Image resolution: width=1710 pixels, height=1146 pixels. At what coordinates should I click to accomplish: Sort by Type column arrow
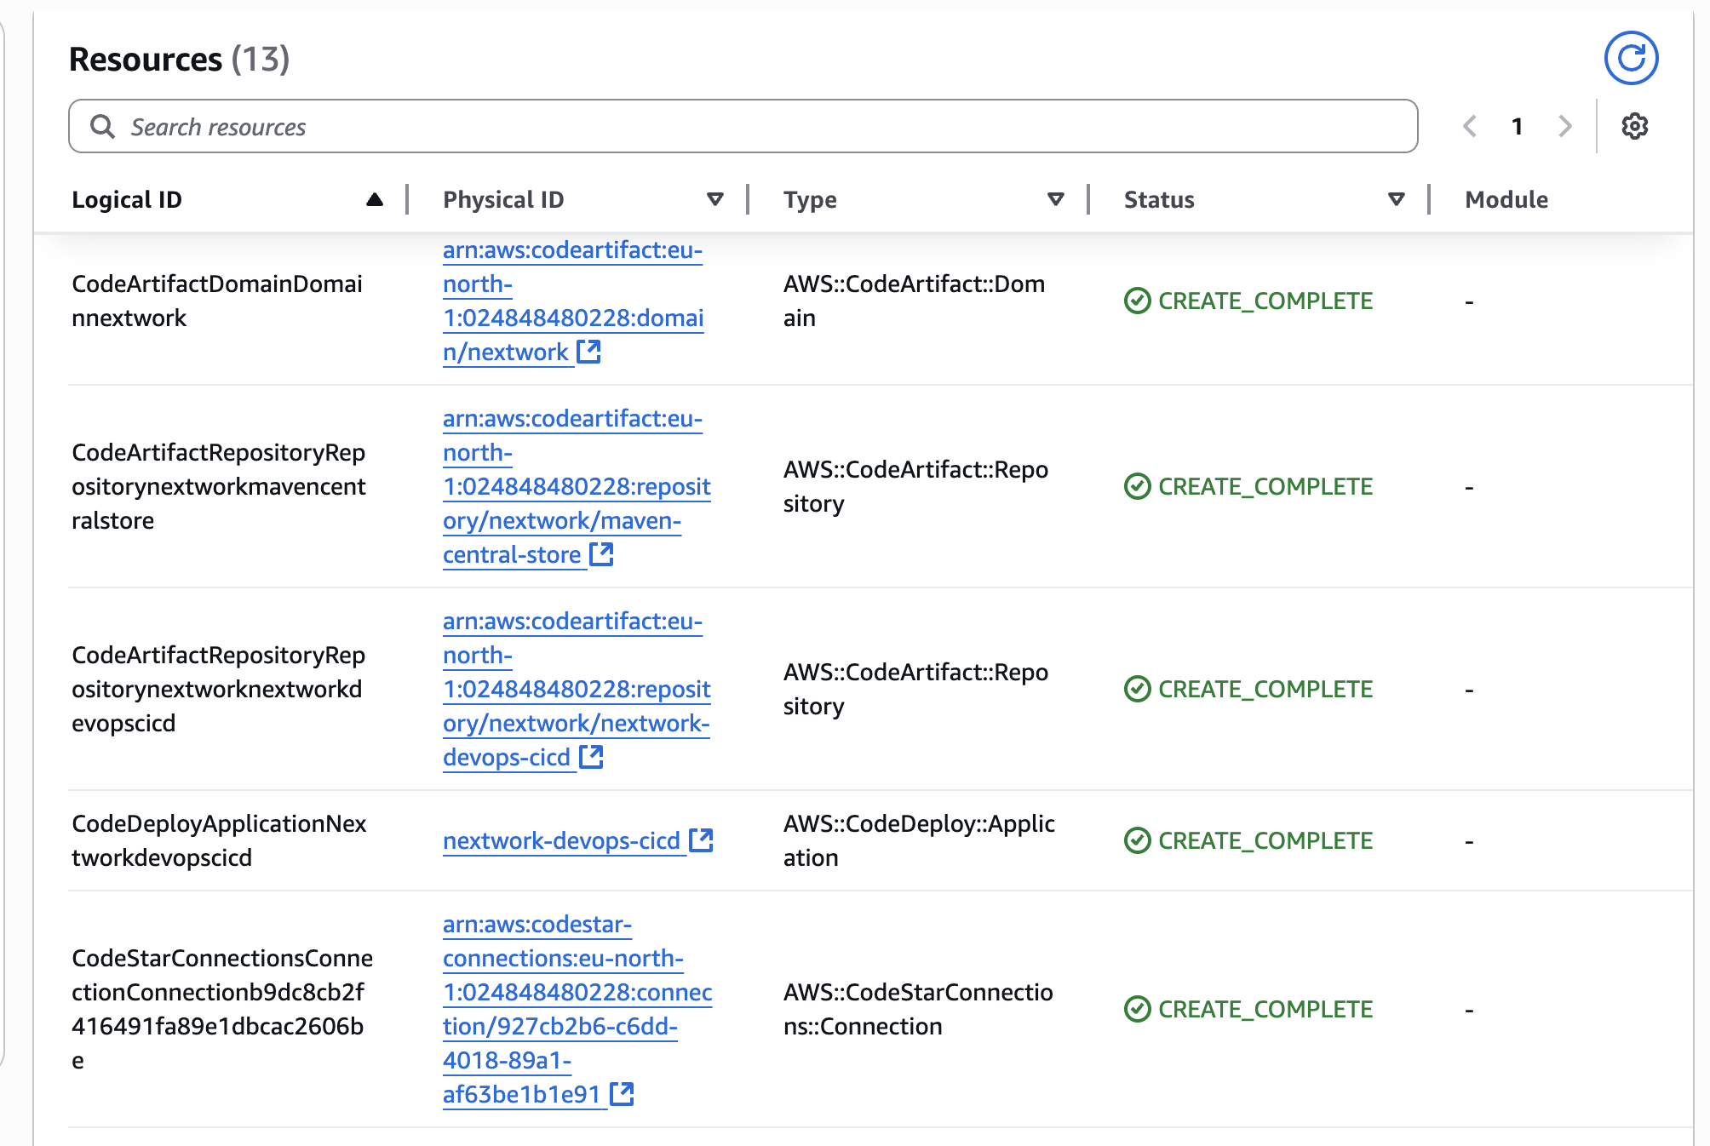(1056, 199)
